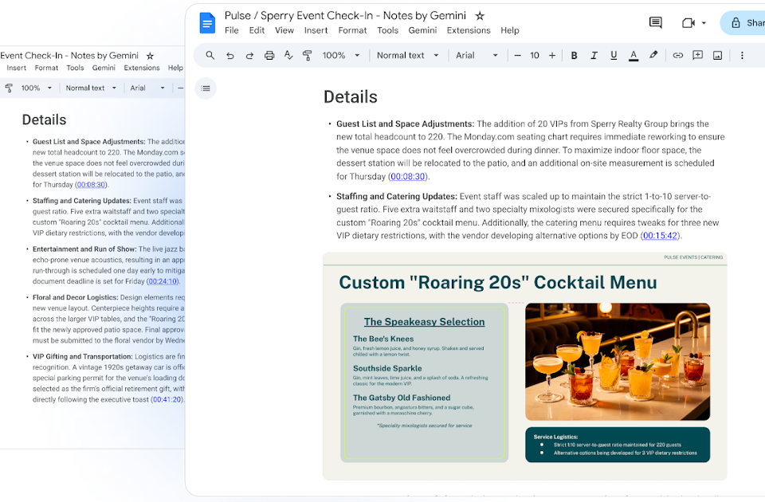
Task: Toggle underline formatting
Action: 614,56
